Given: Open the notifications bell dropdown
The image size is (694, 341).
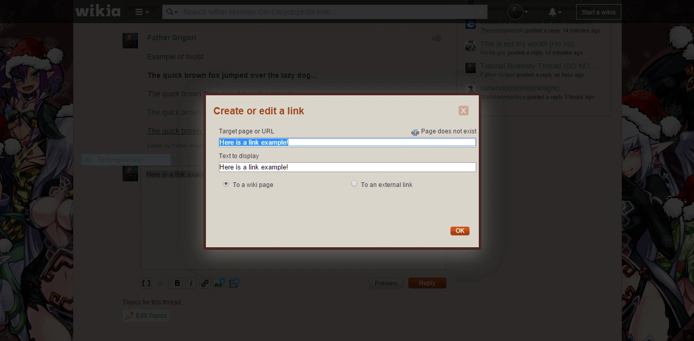Looking at the screenshot, I should pyautogui.click(x=555, y=12).
